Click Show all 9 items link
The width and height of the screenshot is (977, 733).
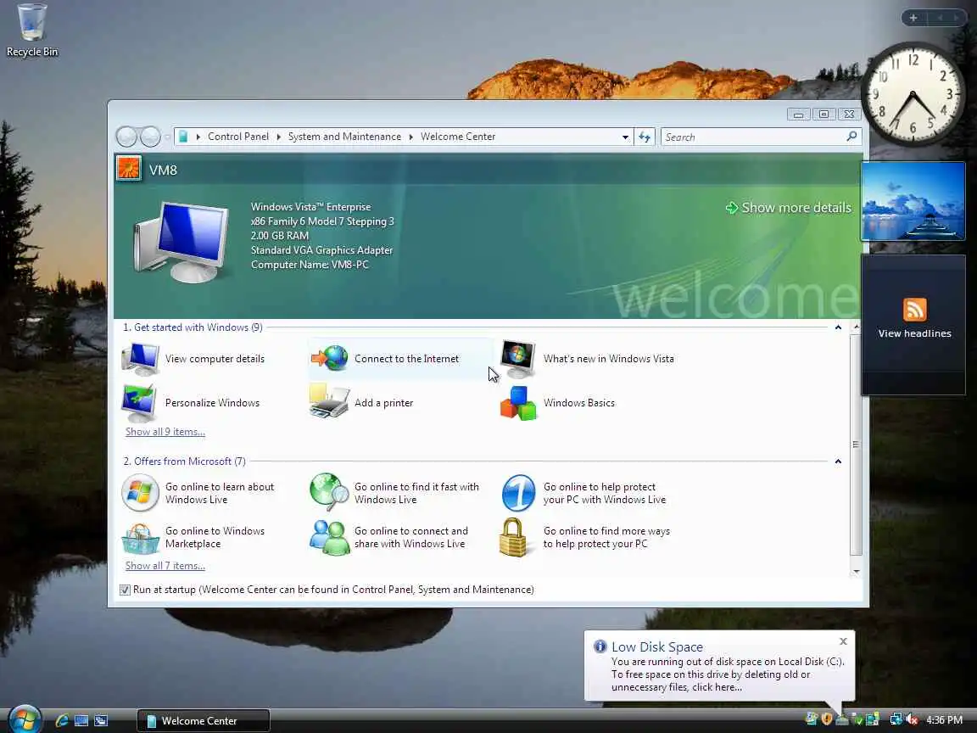[165, 431]
